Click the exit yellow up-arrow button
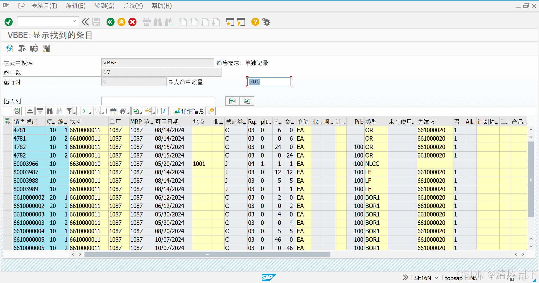Screen dimensions: 539x283 [121, 22]
